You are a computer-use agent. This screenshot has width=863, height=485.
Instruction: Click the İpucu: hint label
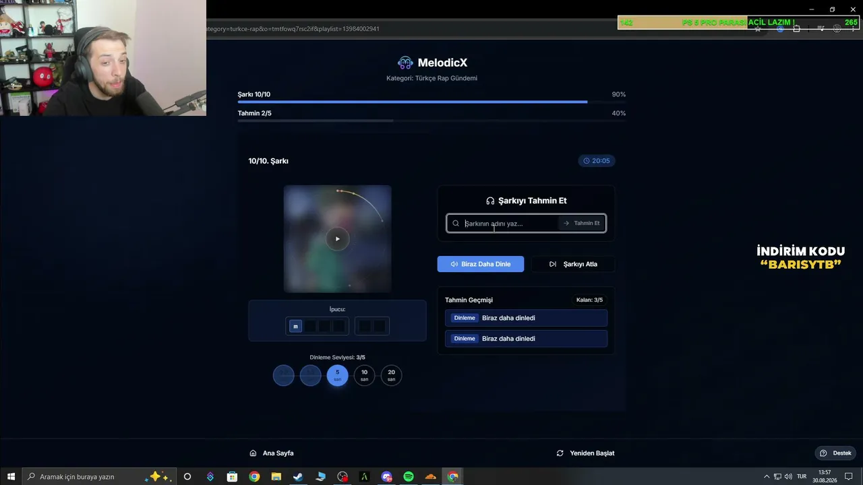click(337, 310)
